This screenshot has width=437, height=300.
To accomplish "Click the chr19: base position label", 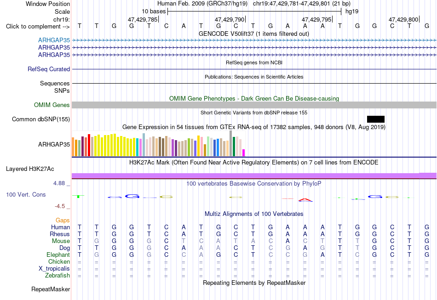I will (x=62, y=19).
